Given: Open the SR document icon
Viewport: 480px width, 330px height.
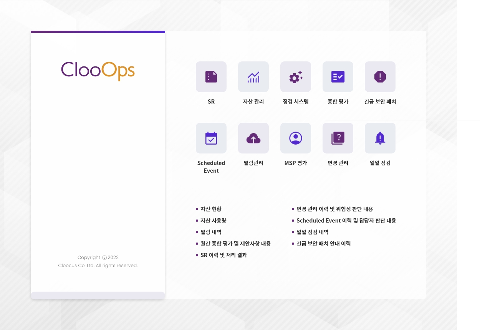Looking at the screenshot, I should pos(211,77).
